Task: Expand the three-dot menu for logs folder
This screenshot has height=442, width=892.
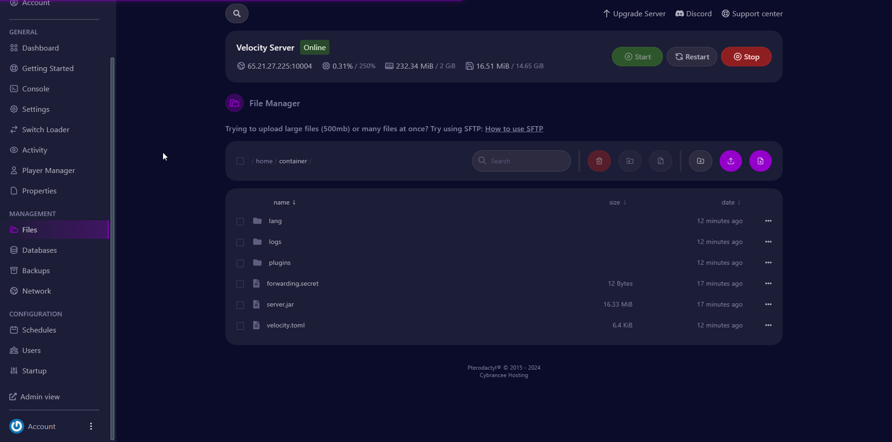Action: click(768, 242)
